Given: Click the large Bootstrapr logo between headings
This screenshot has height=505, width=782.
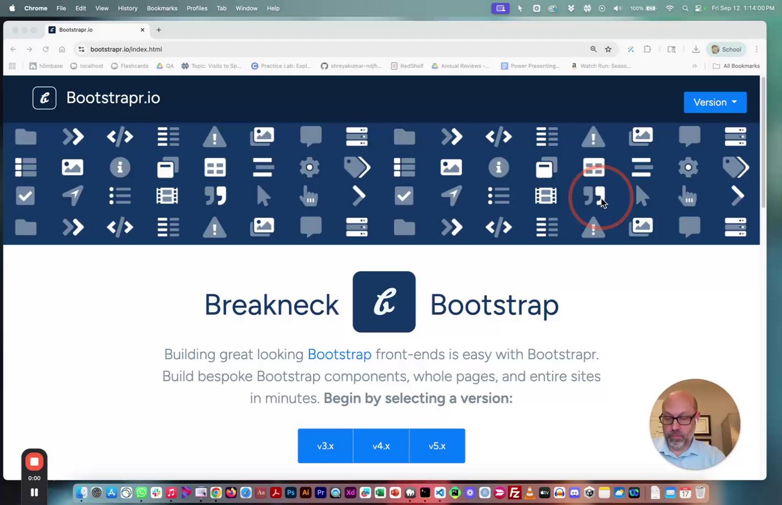Looking at the screenshot, I should click(x=384, y=302).
